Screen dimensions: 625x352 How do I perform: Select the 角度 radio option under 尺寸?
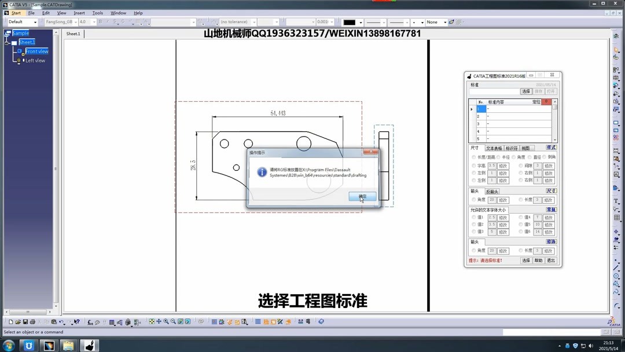pyautogui.click(x=513, y=157)
